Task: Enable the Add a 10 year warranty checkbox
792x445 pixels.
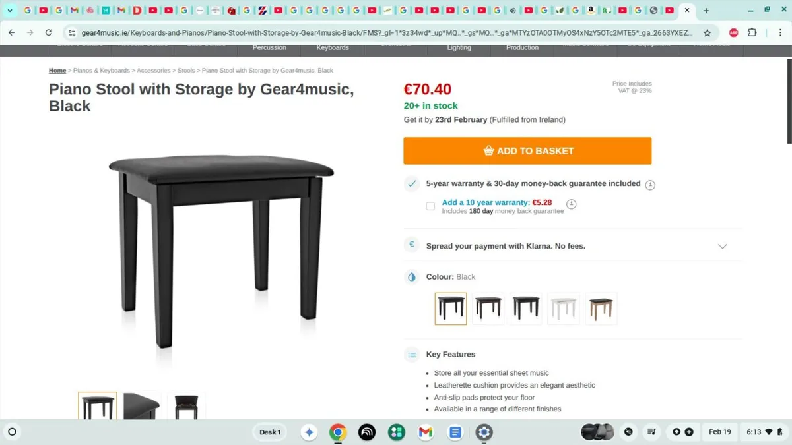Action: pos(430,206)
